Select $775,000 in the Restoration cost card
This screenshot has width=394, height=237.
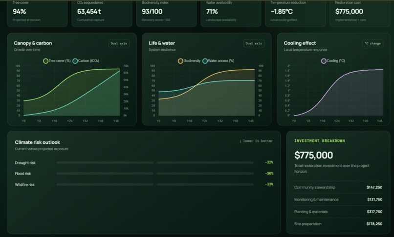(349, 12)
